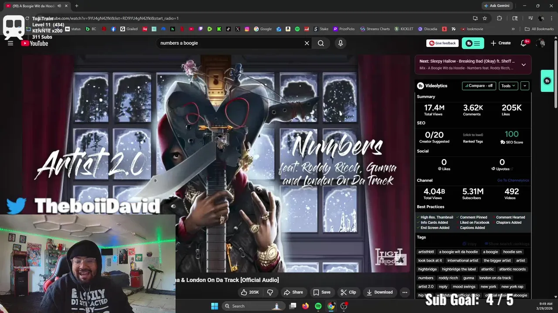Open the YouTube notifications bell

point(524,43)
